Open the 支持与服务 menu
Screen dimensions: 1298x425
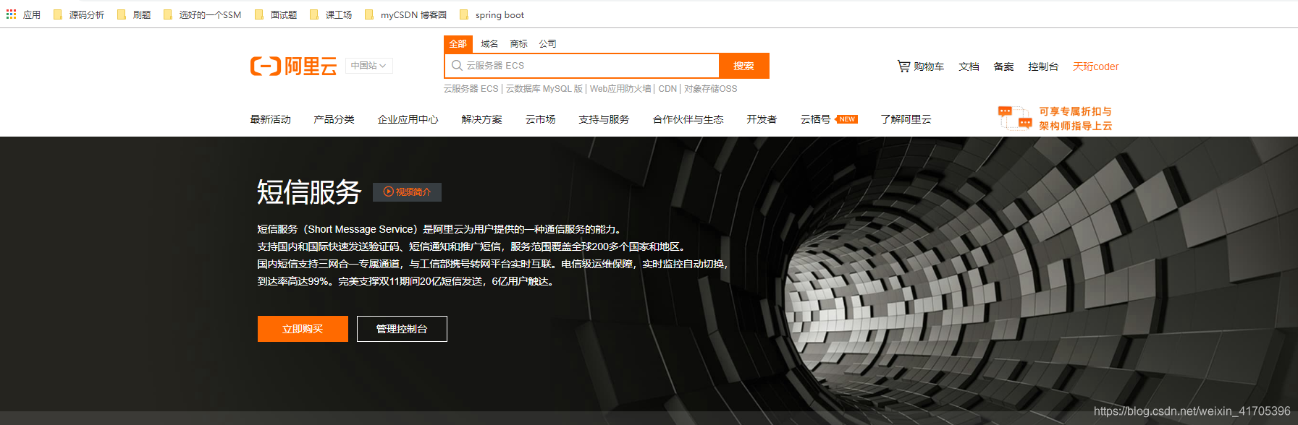click(x=604, y=119)
